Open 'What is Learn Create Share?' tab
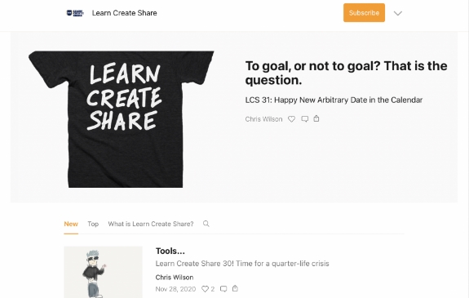The height and width of the screenshot is (298, 469). click(151, 224)
